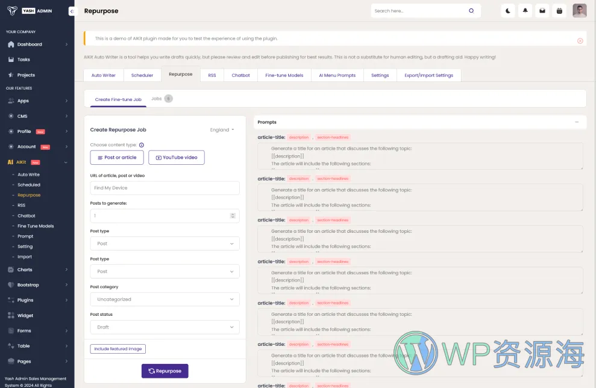The width and height of the screenshot is (596, 388).
Task: Open Scheduled in AIKit submenu
Action: pyautogui.click(x=29, y=185)
